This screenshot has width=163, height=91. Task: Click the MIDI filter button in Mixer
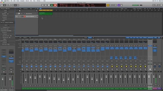point(156,38)
